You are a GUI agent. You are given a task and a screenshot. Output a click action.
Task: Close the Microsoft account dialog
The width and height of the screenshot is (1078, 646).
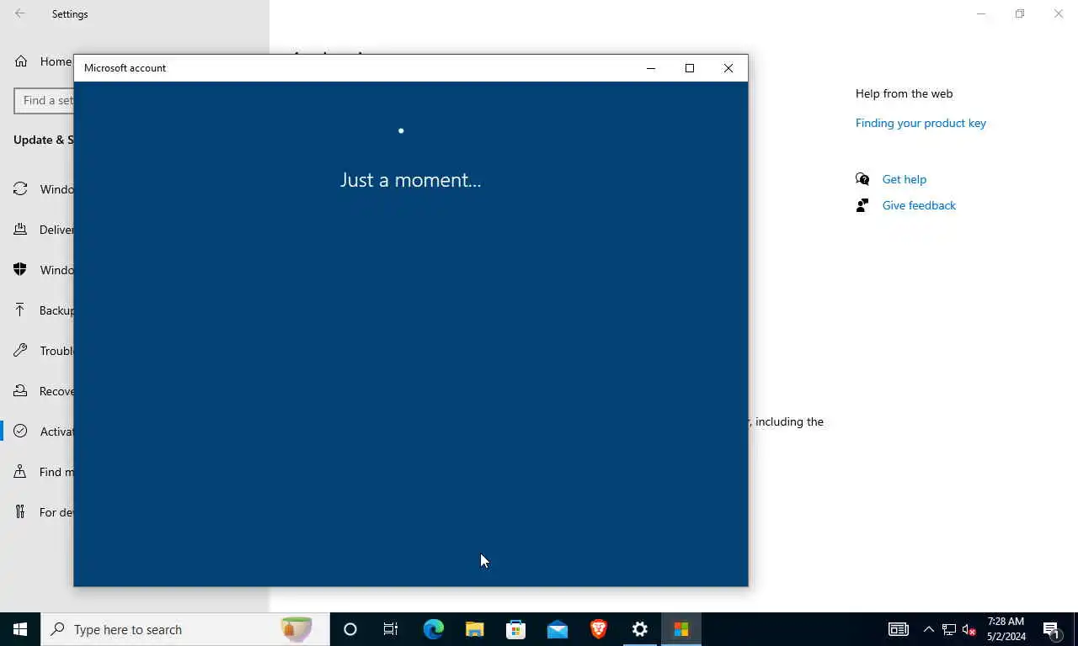tap(728, 68)
